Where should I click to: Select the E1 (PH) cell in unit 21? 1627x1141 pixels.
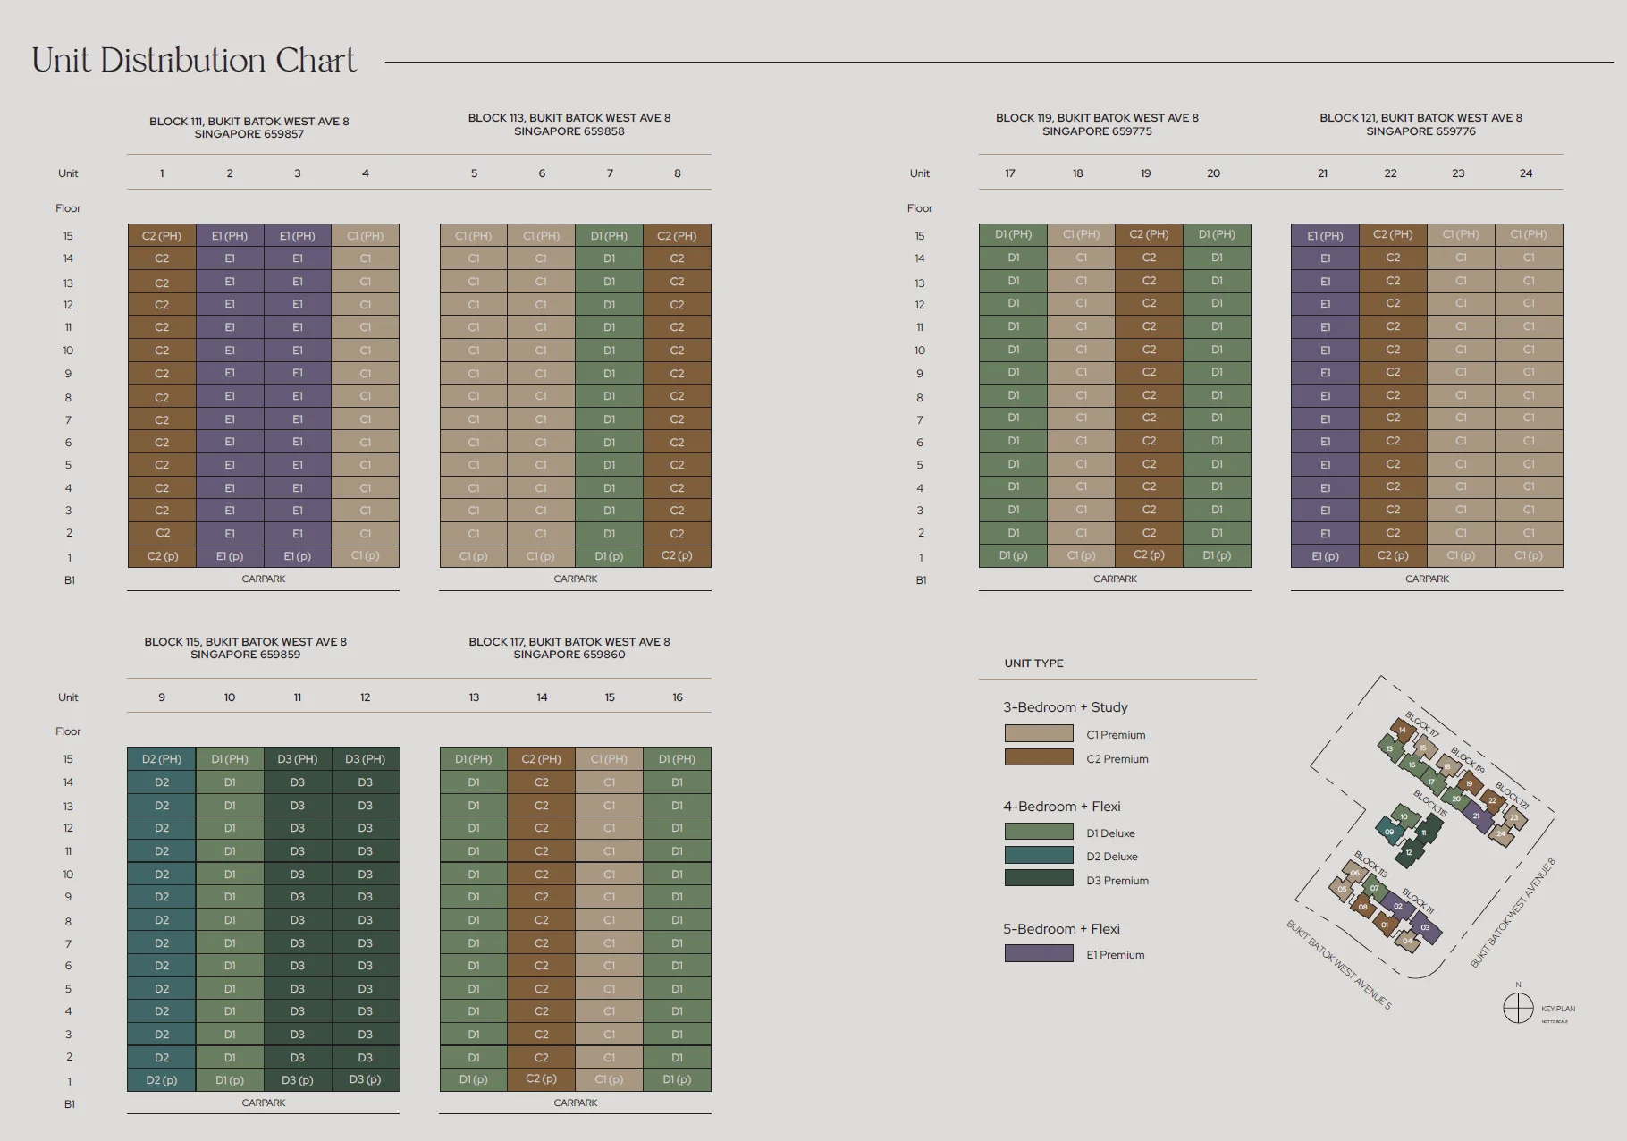[x=1325, y=236]
